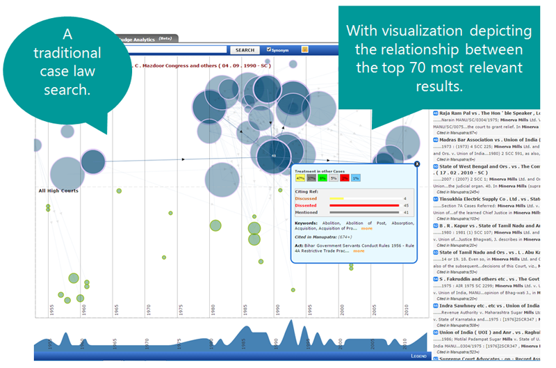
Task: Click the gray Mentioned bar
Action: pos(364,212)
